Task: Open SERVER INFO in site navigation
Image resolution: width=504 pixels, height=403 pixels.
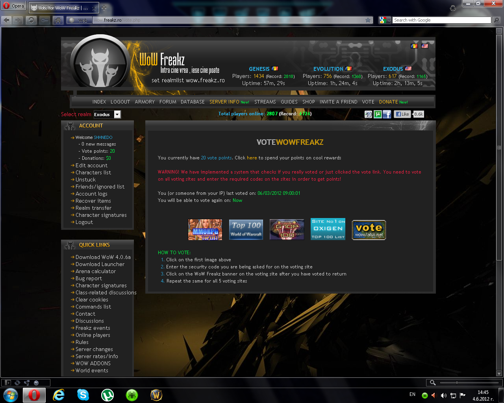Action: click(x=224, y=102)
